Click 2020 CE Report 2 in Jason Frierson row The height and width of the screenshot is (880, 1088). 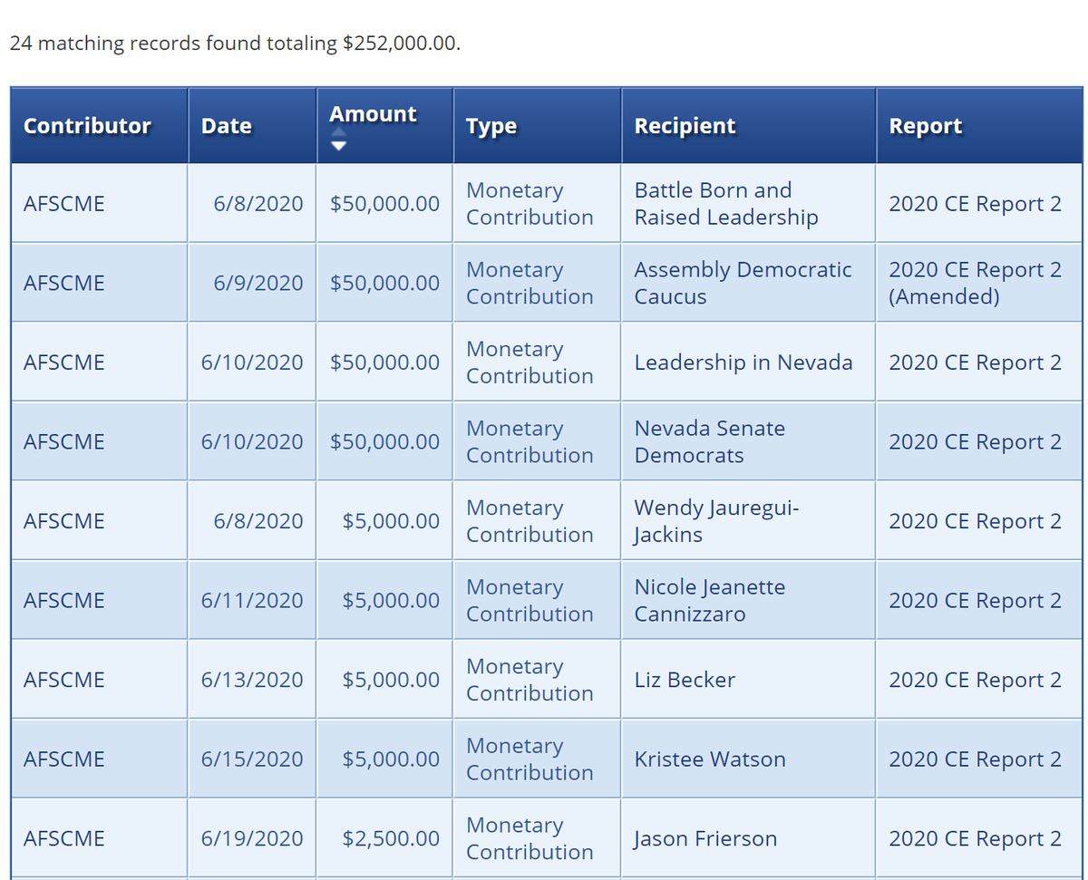975,838
